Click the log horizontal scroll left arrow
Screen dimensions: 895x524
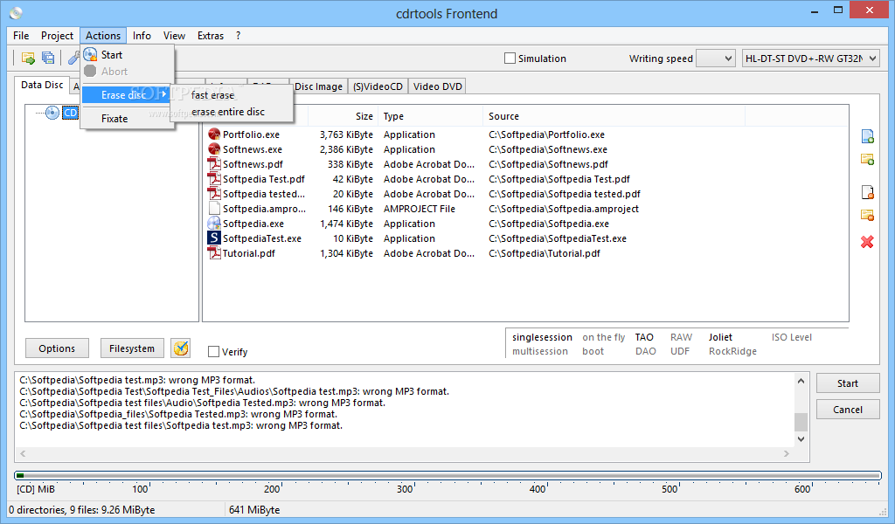23,454
